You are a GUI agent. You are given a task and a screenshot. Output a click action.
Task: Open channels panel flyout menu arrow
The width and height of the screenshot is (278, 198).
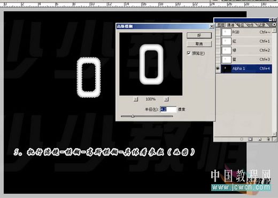pos(274,25)
